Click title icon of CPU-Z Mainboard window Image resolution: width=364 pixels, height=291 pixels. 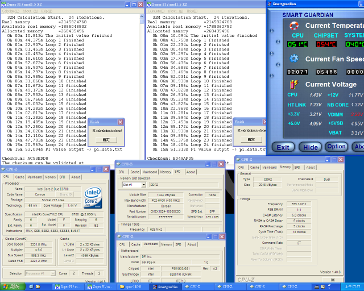[x=119, y=236]
